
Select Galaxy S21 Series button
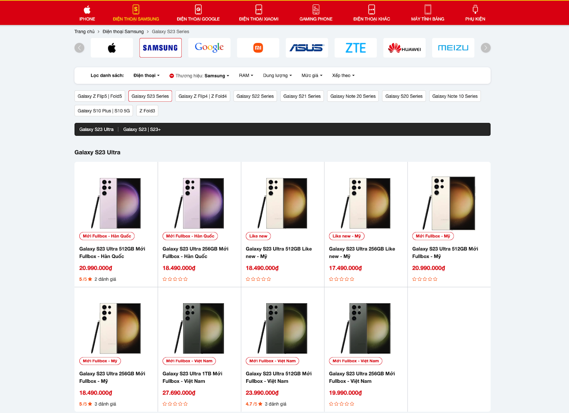[x=302, y=96]
